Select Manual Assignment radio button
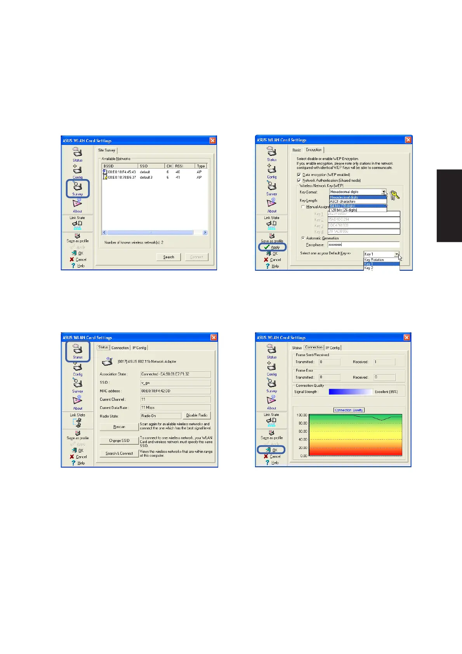Screen dimensions: 462x654 303,207
